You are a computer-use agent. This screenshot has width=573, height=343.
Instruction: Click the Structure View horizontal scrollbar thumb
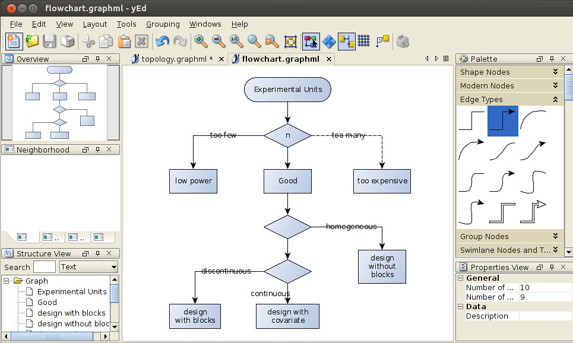tap(52, 336)
